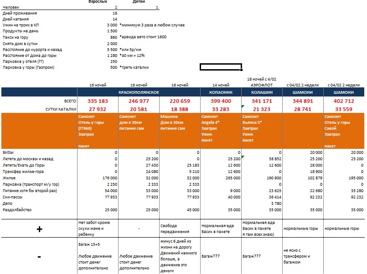367x274 pixels.
Task: Select the daily cost cell 18 388
Action: click(x=180, y=109)
